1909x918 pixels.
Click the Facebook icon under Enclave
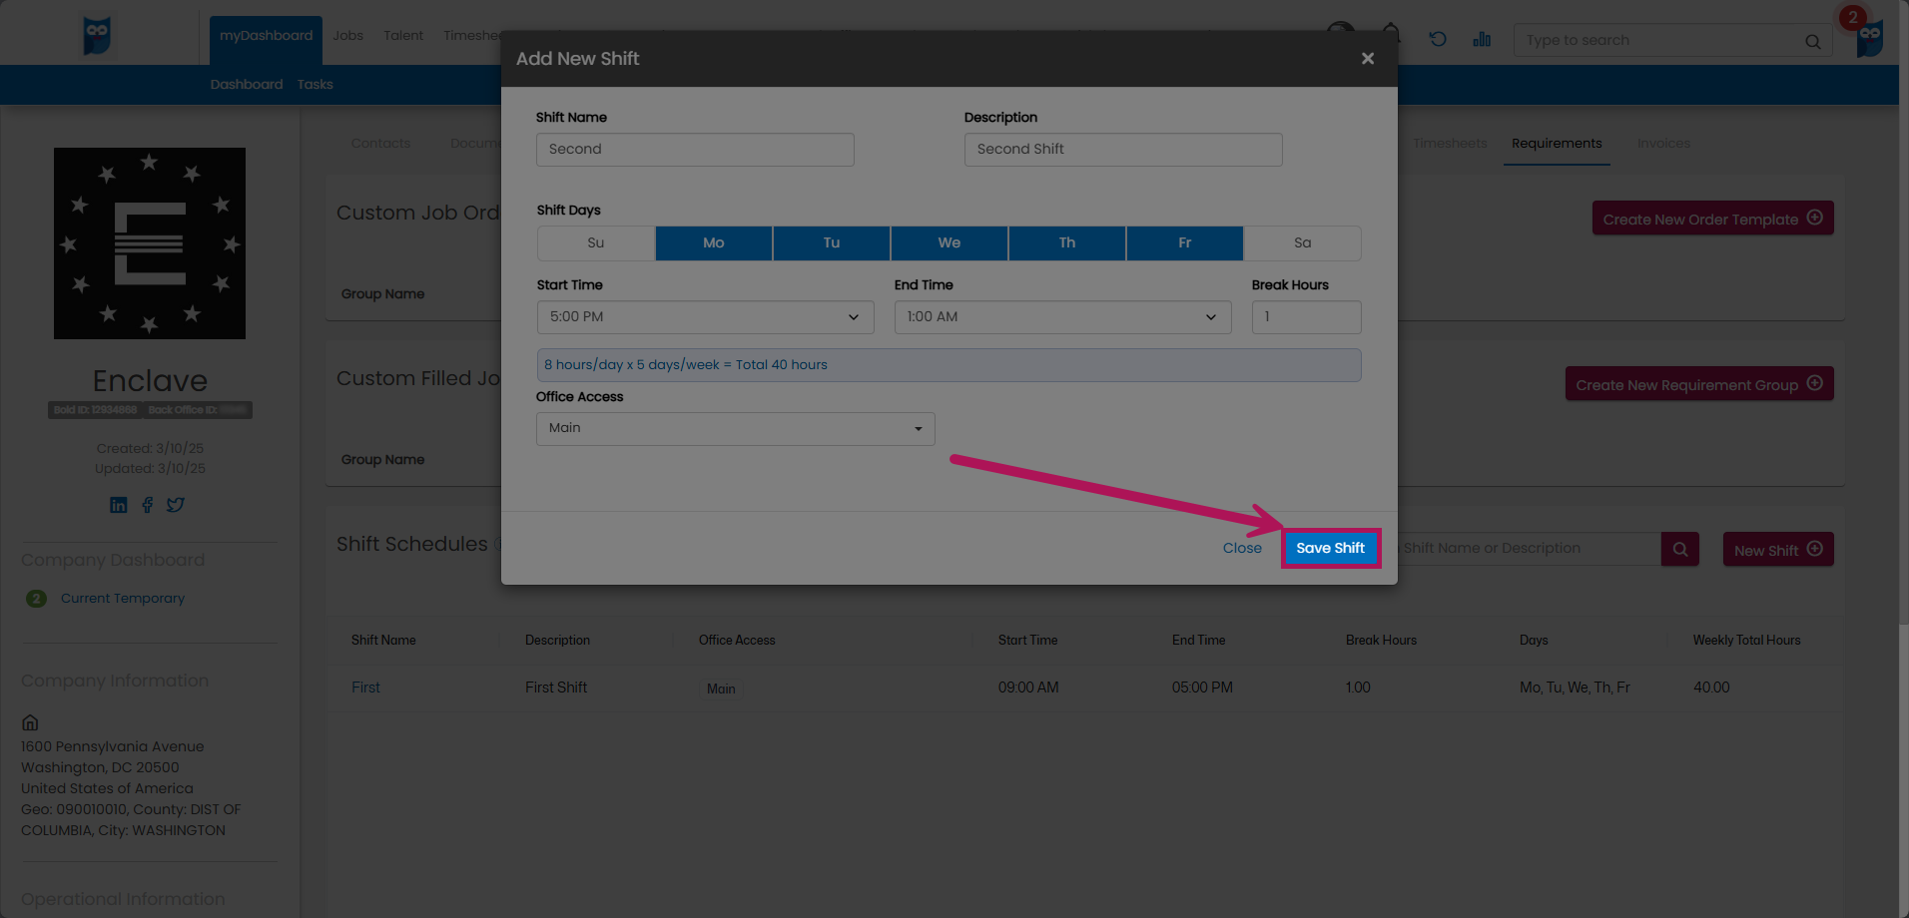[x=147, y=505]
